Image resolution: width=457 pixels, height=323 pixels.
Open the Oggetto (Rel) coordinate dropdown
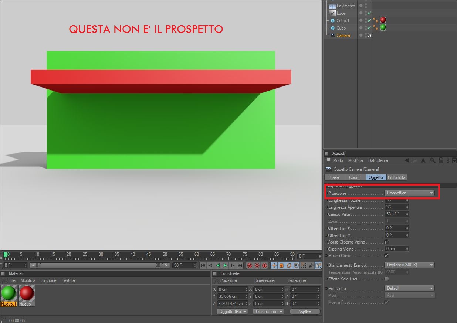click(x=232, y=312)
